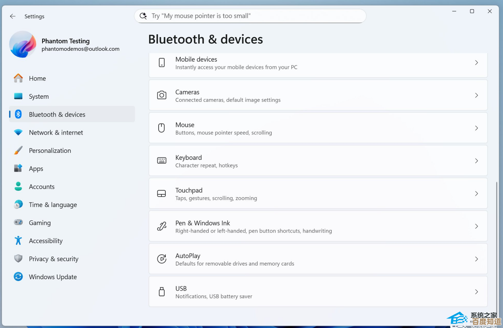
Task: Open the Mobile devices chevron
Action: tap(476, 63)
